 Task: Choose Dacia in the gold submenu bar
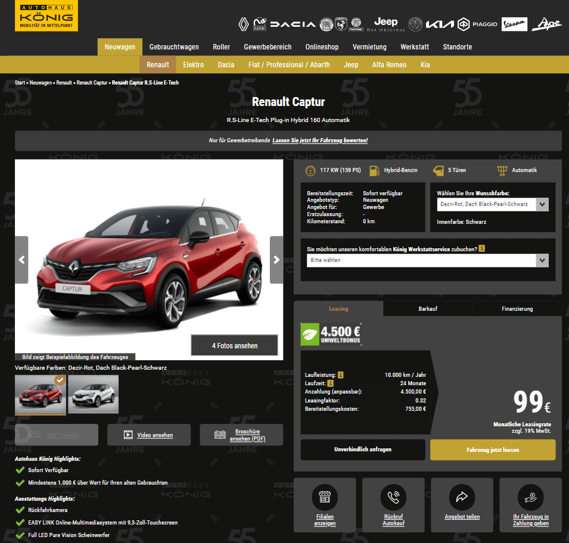[x=226, y=64]
